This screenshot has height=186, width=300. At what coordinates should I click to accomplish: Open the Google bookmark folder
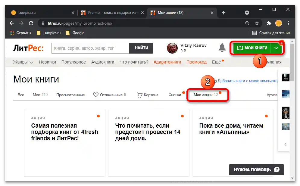(75, 33)
